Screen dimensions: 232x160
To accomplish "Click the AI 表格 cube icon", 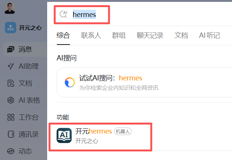I will pyautogui.click(x=11, y=100).
